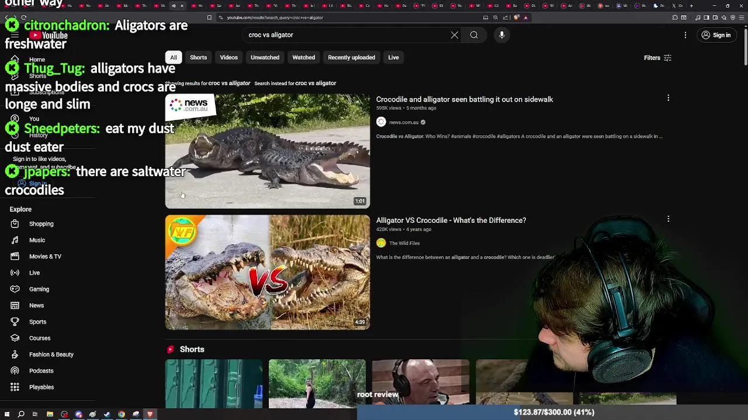
Task: Open Brave VPN shield icon
Action: pyautogui.click(x=733, y=17)
